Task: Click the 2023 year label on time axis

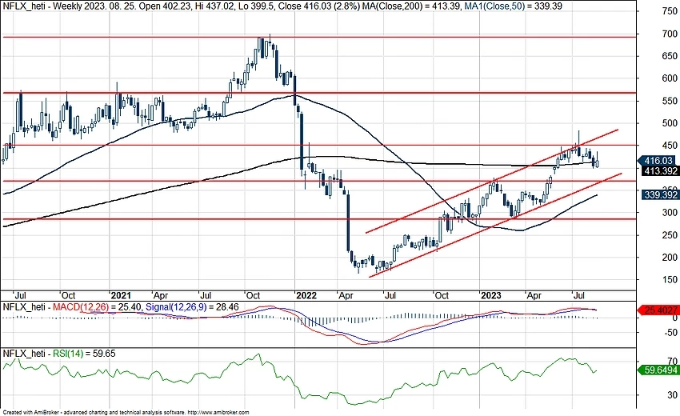Action: (x=491, y=295)
